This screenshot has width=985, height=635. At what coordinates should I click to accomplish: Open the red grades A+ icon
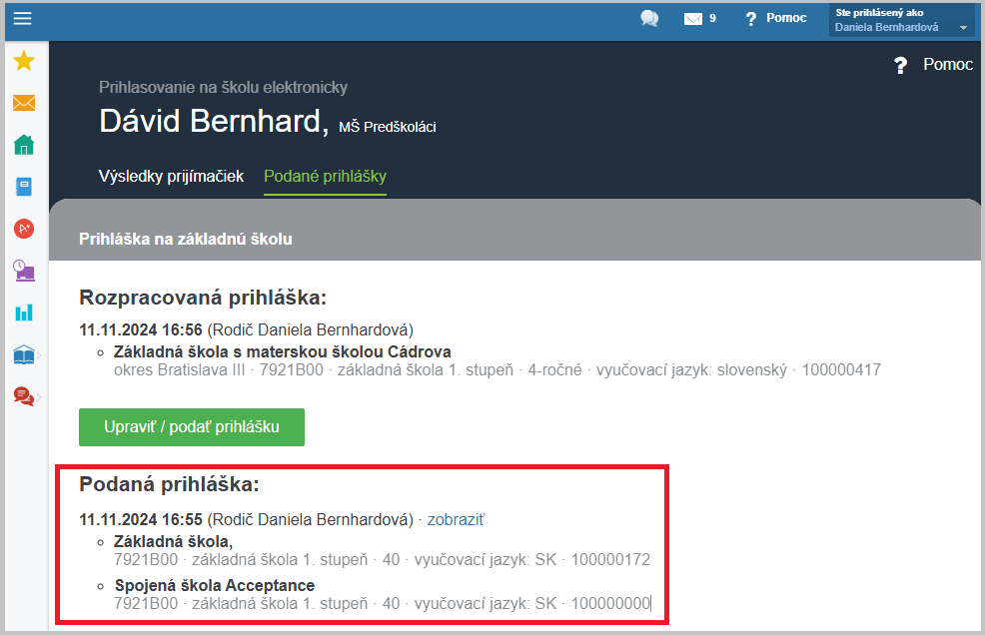[x=24, y=229]
